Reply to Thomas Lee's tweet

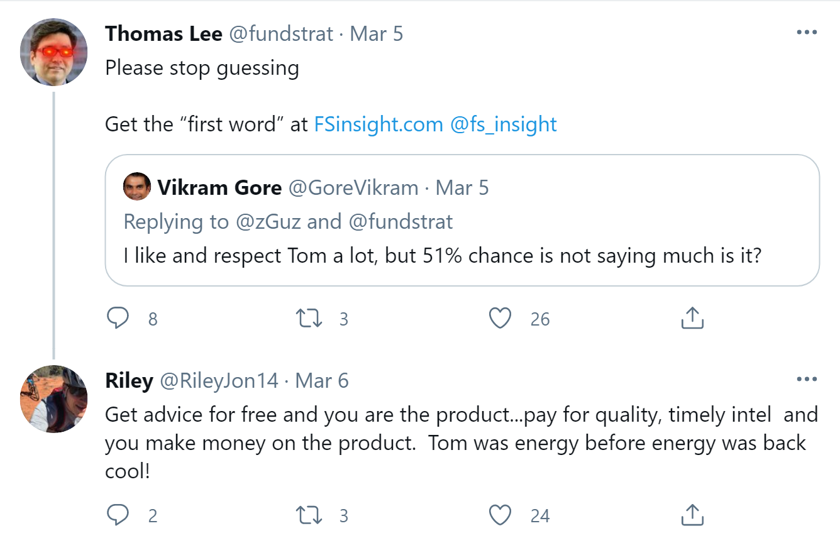pos(118,319)
